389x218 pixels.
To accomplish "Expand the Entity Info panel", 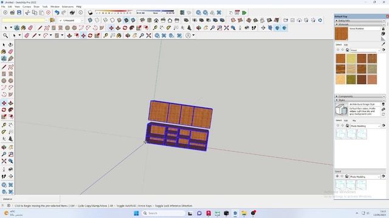I will [x=360, y=21].
